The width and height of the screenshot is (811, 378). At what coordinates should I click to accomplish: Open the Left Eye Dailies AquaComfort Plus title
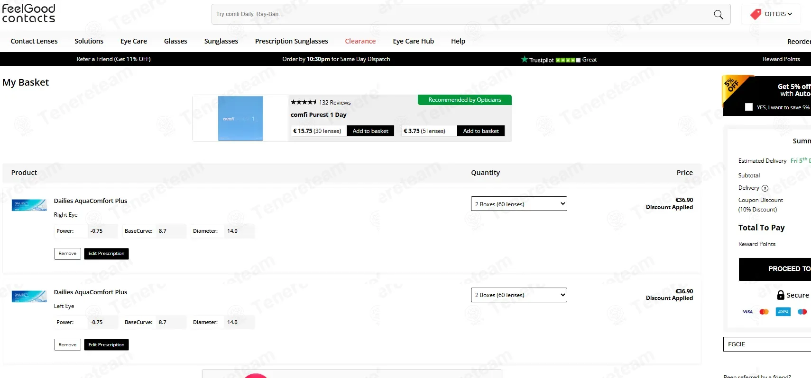click(x=91, y=292)
